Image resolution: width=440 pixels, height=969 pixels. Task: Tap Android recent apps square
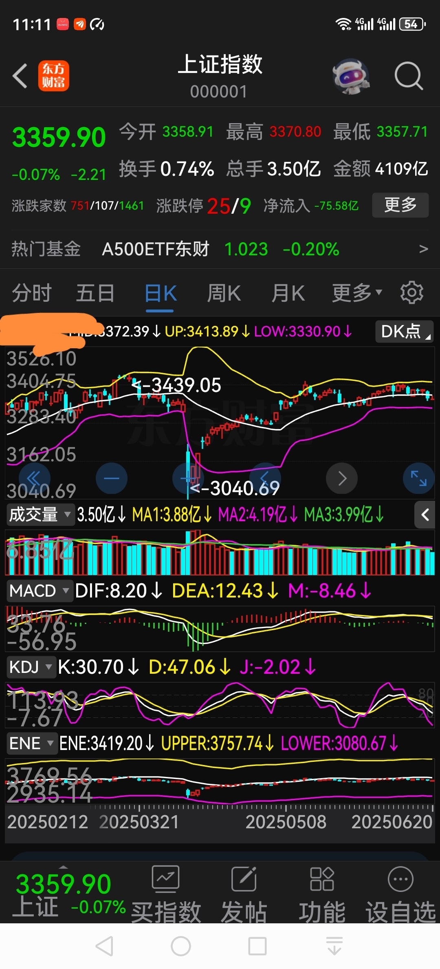tap(257, 946)
